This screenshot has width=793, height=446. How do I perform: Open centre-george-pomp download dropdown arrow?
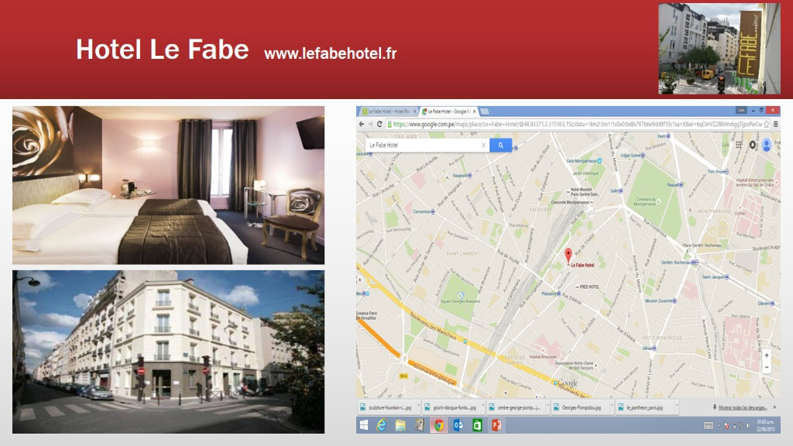coord(547,407)
